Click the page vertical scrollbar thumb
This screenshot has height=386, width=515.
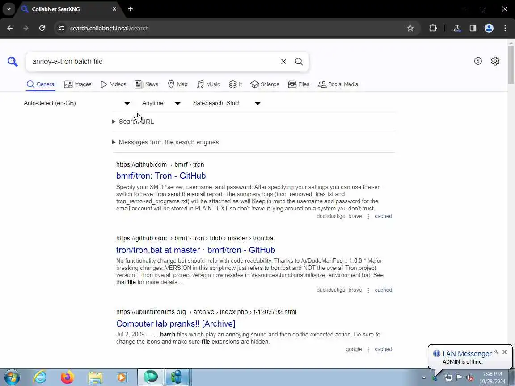511,65
